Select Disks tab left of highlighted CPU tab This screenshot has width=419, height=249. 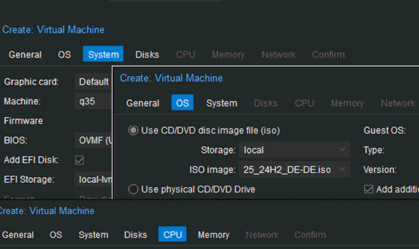click(135, 235)
